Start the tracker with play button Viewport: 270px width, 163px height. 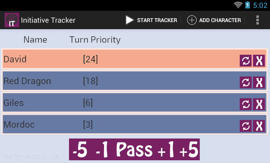(x=130, y=20)
